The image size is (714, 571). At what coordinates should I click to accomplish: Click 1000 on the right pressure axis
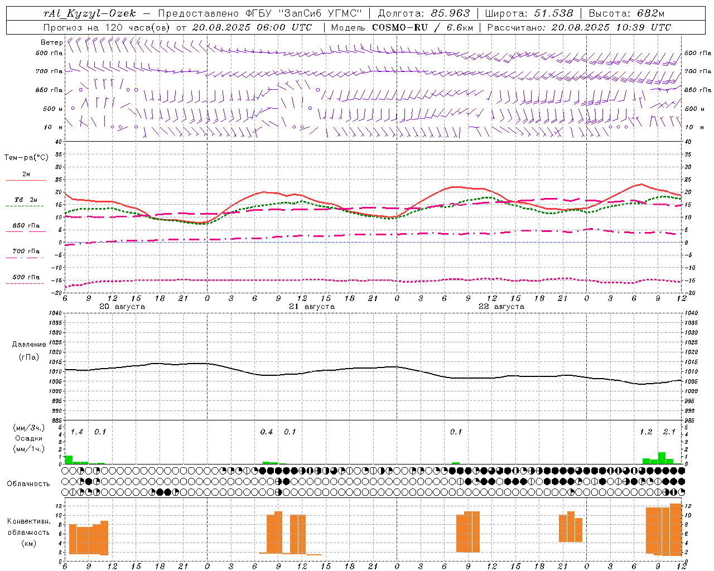pos(691,391)
